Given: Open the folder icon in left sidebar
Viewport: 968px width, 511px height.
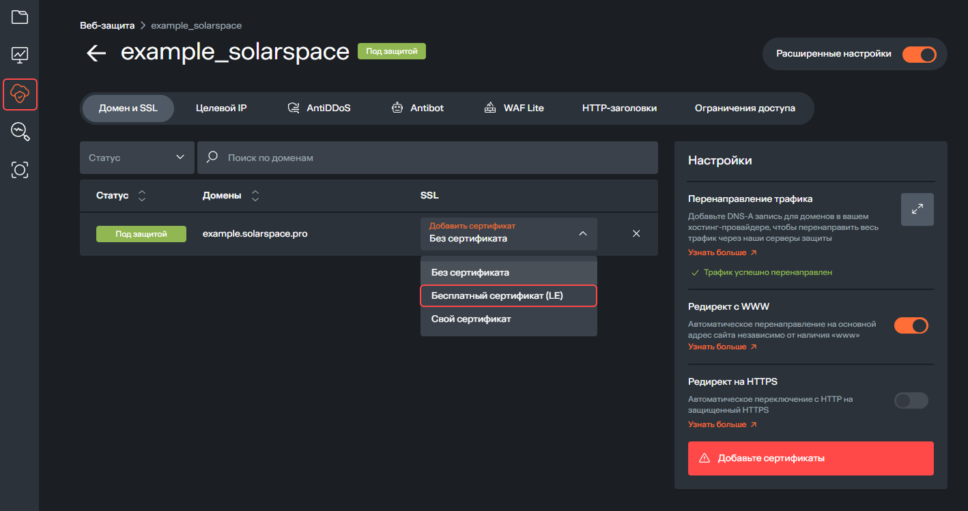Looking at the screenshot, I should (x=20, y=17).
